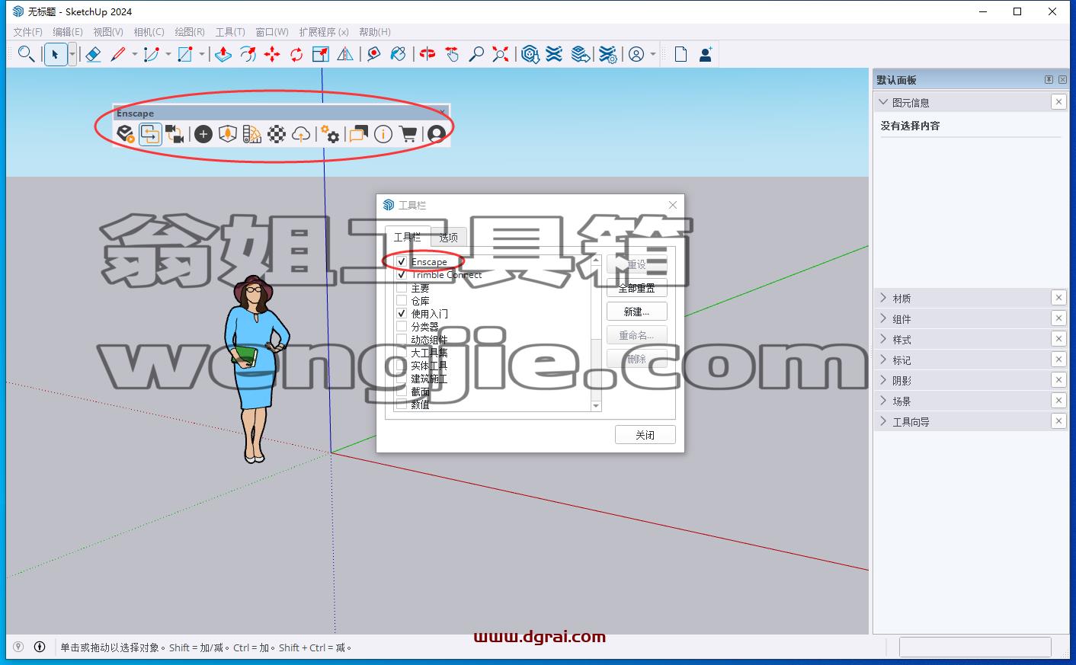1076x665 pixels.
Task: Open the Enscape store cart icon
Action: tap(408, 135)
